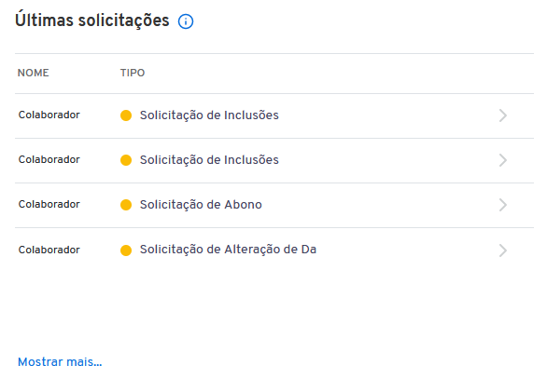
Task: Click yellow status dot of second Inclusões request
Action: coord(126,160)
